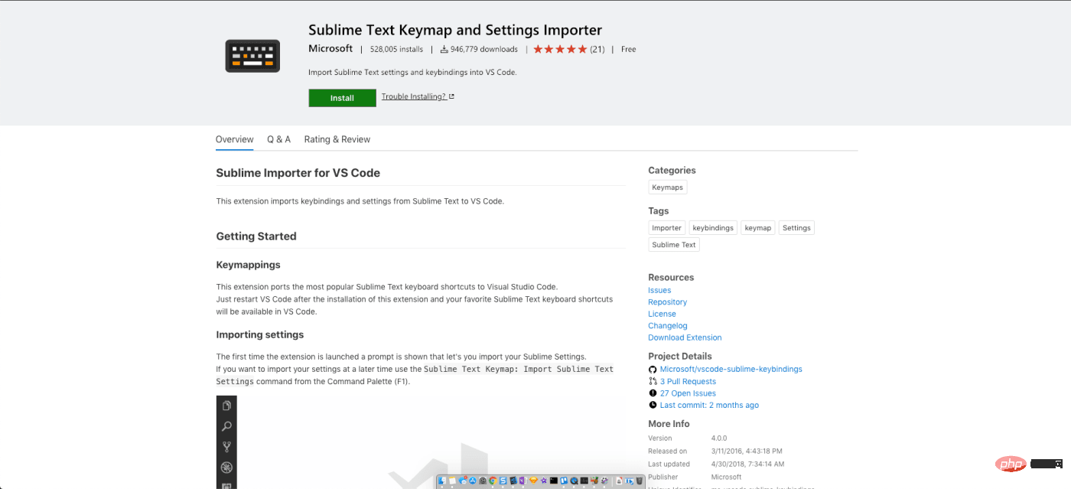Open the Trash in the dock

(x=640, y=481)
